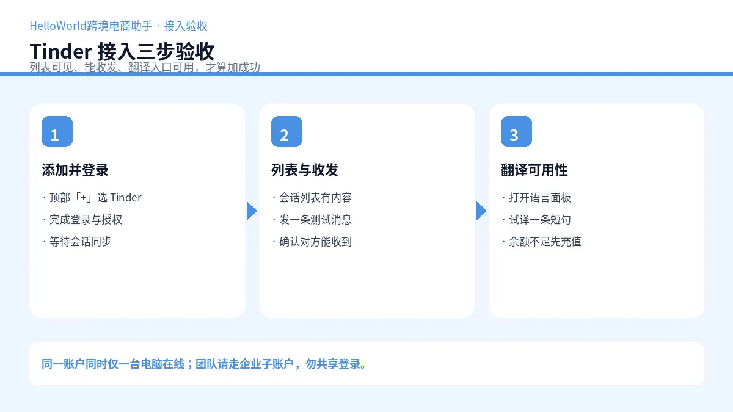The width and height of the screenshot is (733, 412).
Task: Click the step 3 number badge
Action: [516, 131]
